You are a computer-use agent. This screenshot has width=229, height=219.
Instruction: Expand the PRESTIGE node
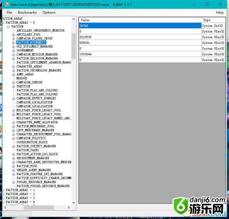pos(13,87)
